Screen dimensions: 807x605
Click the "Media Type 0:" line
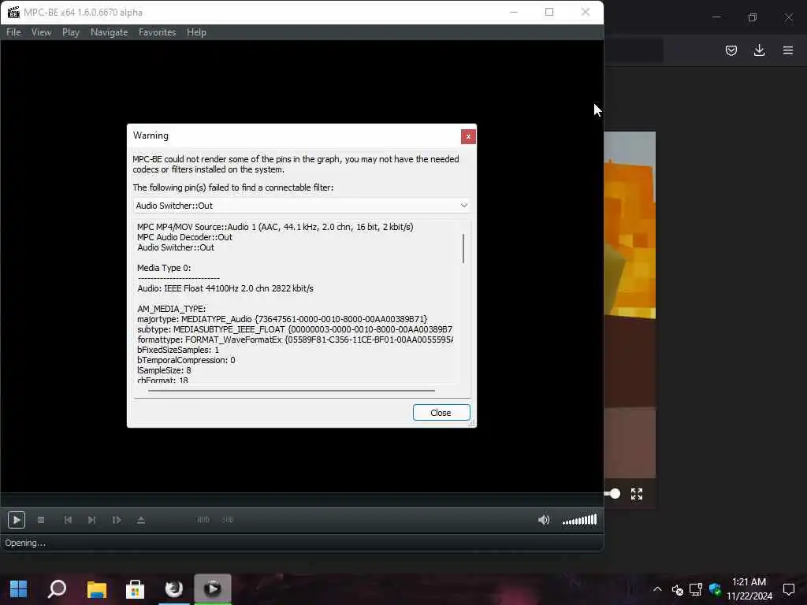[x=164, y=268]
